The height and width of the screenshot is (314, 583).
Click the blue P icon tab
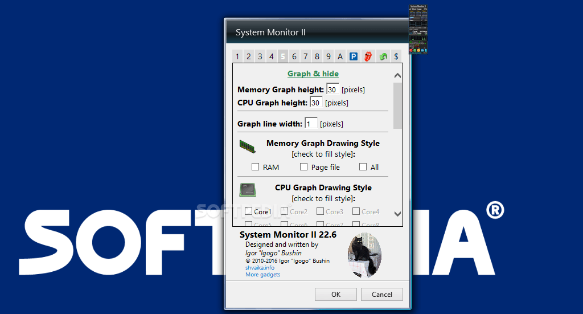coord(353,56)
